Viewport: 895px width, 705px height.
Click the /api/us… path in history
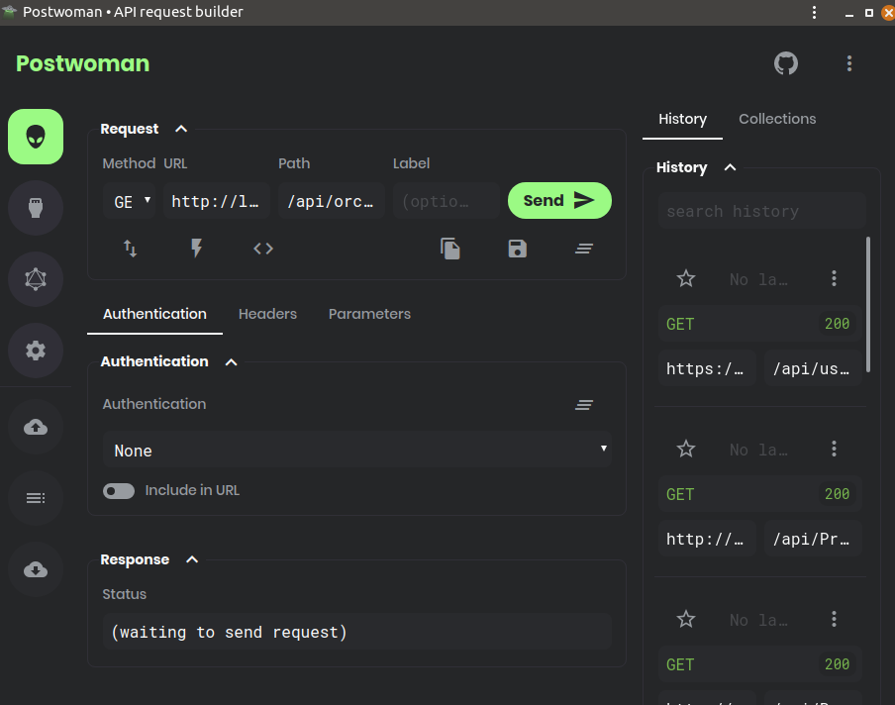pyautogui.click(x=813, y=368)
